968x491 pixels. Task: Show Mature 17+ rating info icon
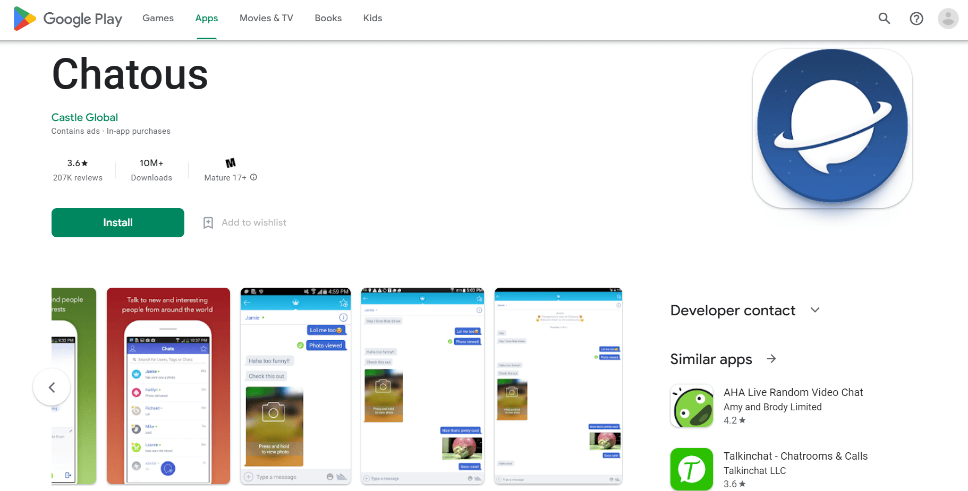[253, 177]
